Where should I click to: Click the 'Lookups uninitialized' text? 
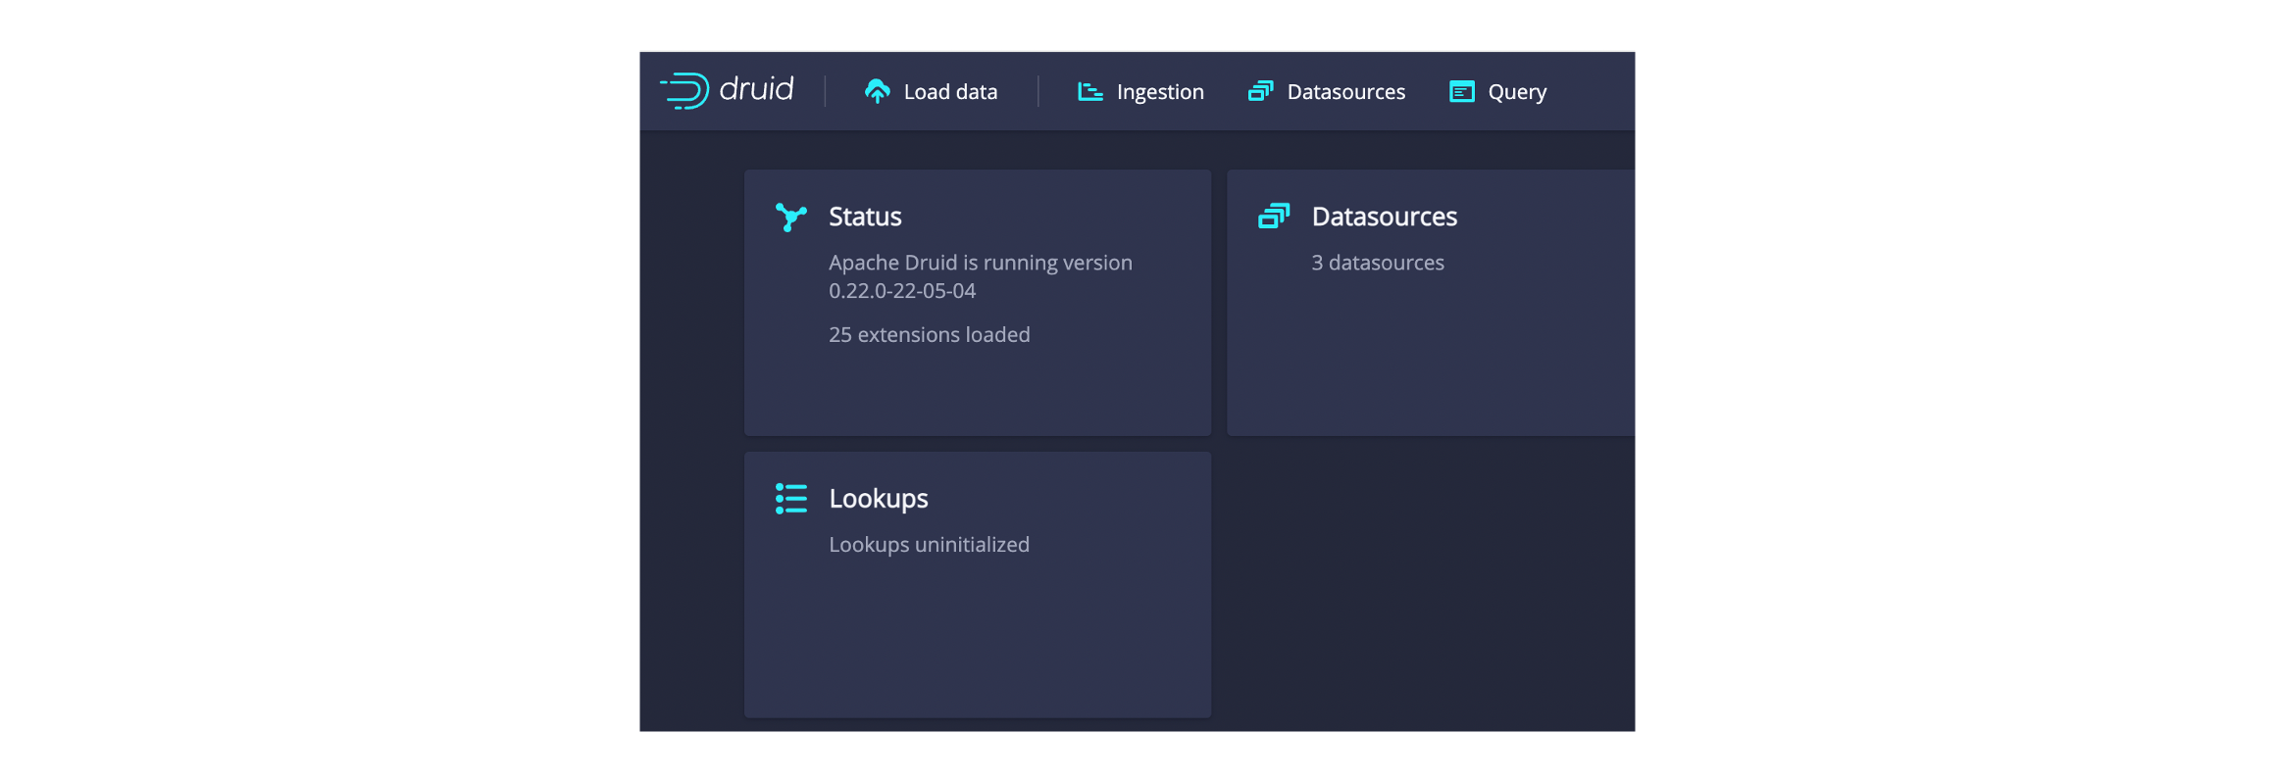click(929, 545)
